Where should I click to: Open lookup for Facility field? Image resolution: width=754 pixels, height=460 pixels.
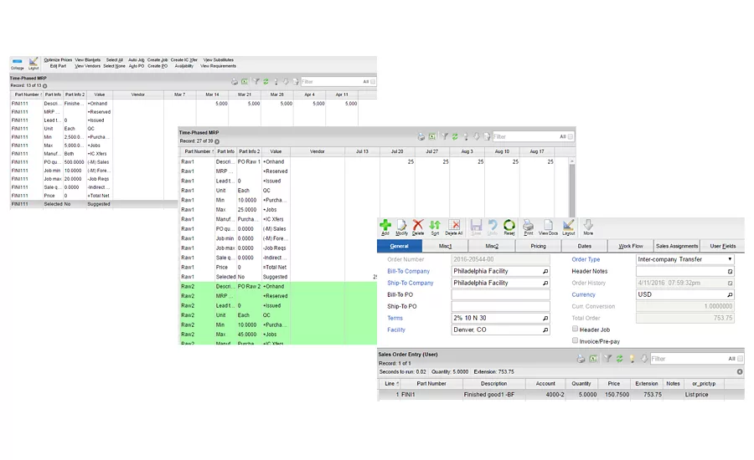click(x=545, y=330)
